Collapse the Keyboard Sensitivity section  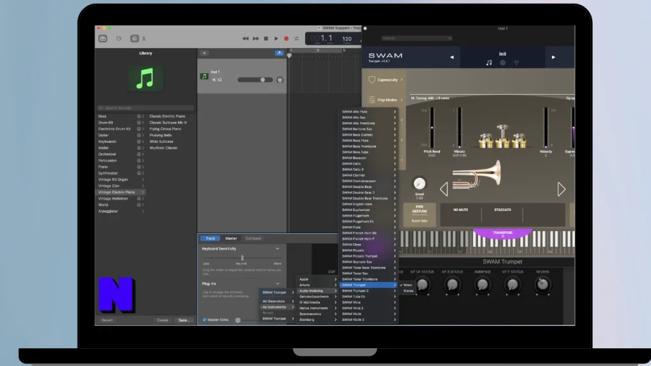277,248
